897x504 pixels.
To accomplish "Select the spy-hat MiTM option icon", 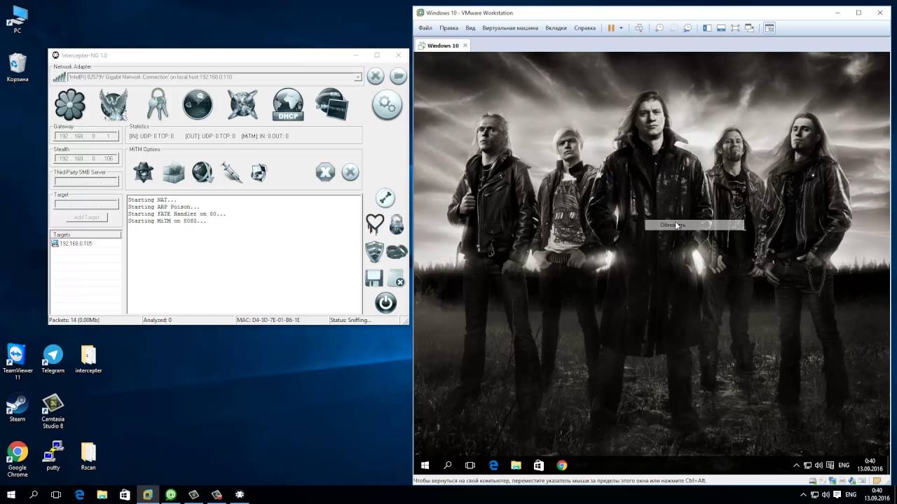I will pos(144,171).
